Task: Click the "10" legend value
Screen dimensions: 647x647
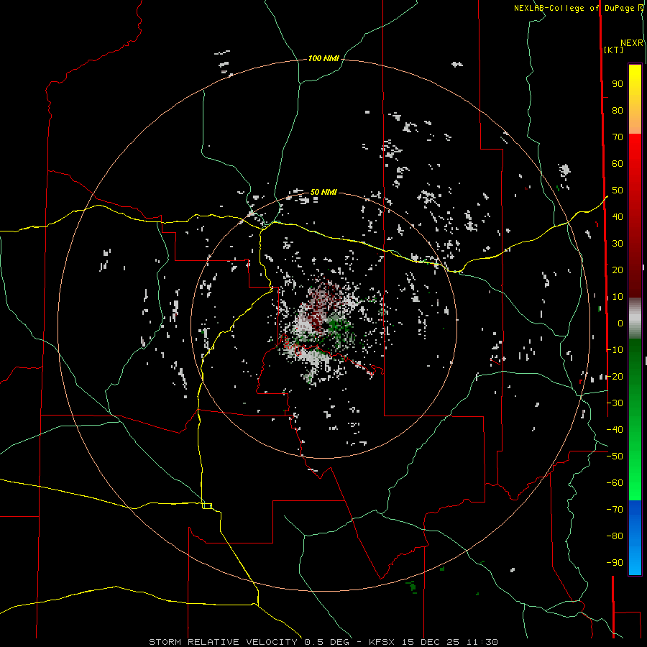Action: (x=618, y=297)
